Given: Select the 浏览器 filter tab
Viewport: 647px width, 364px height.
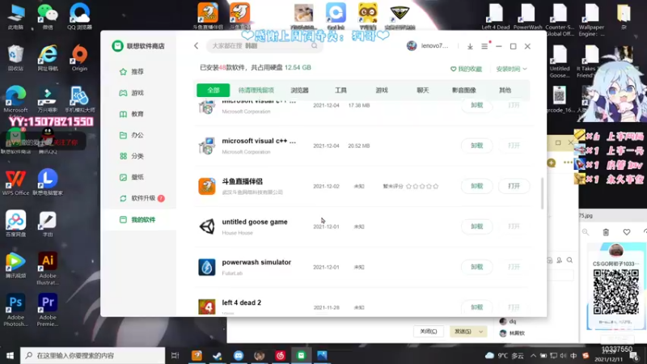Looking at the screenshot, I should [x=299, y=90].
